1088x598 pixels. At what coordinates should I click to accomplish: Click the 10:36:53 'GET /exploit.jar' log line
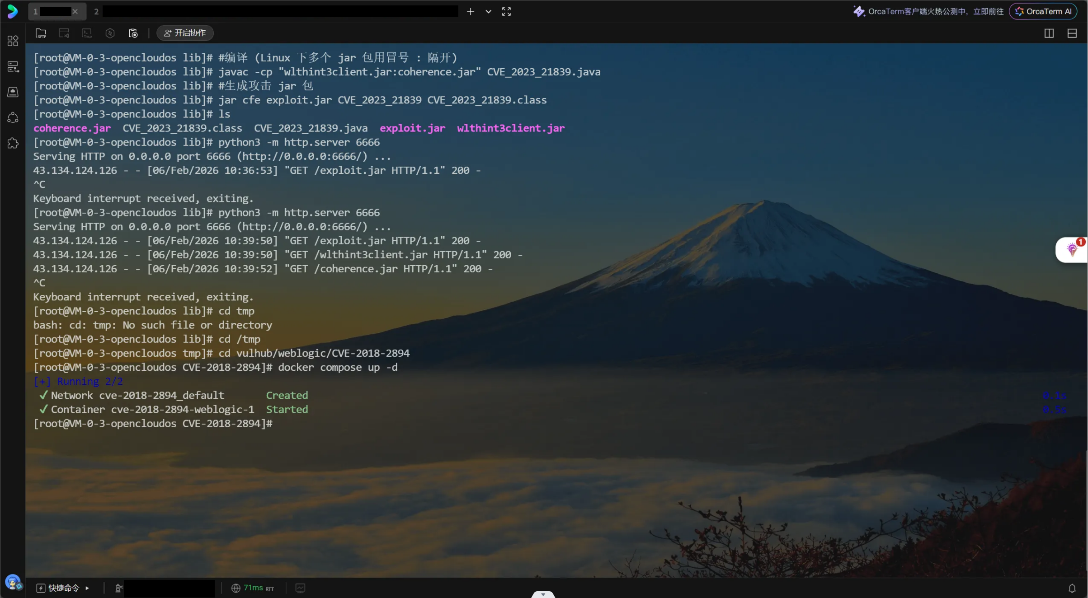(x=257, y=171)
